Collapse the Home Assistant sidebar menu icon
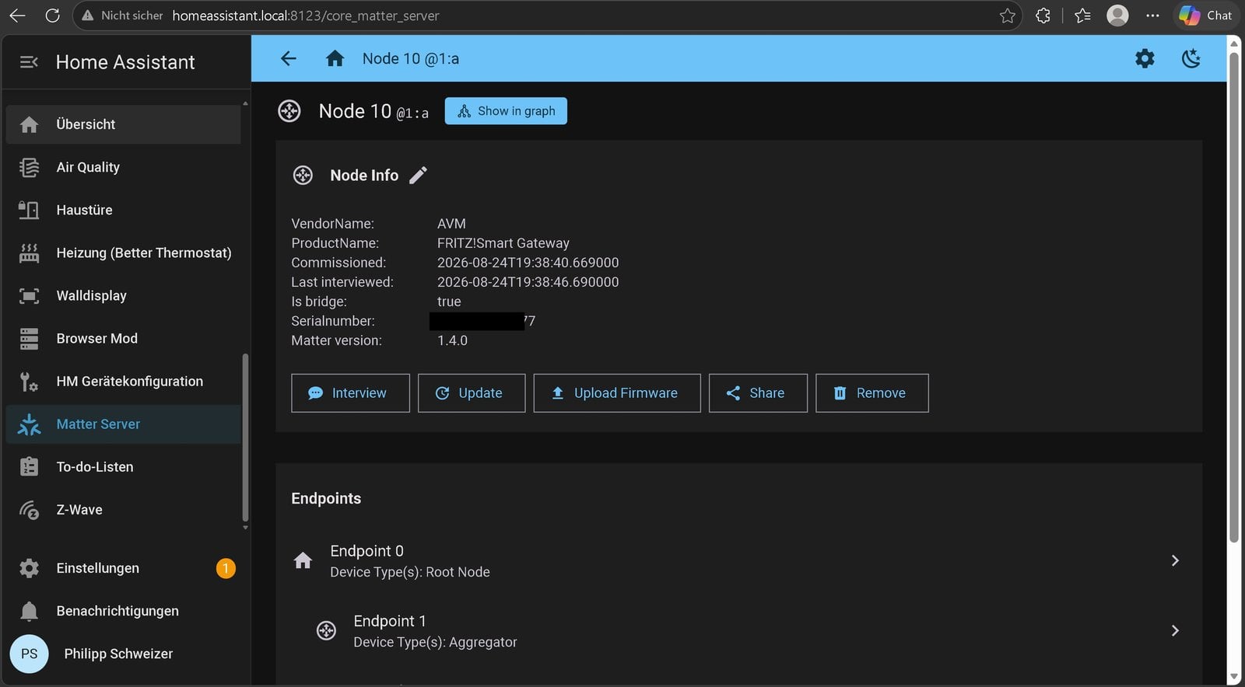This screenshot has height=687, width=1245. click(x=29, y=62)
